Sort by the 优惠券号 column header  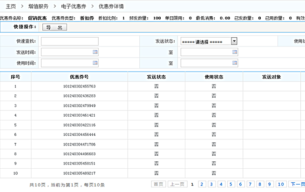(79, 77)
